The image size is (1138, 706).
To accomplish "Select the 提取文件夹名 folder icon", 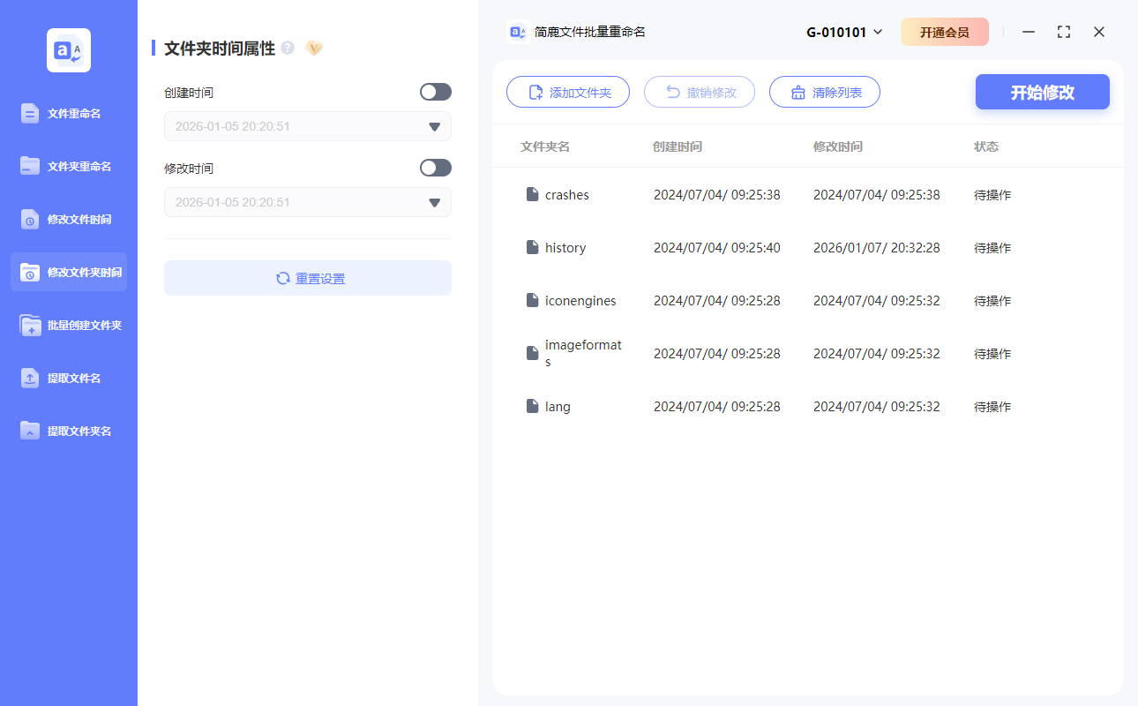I will click(30, 431).
